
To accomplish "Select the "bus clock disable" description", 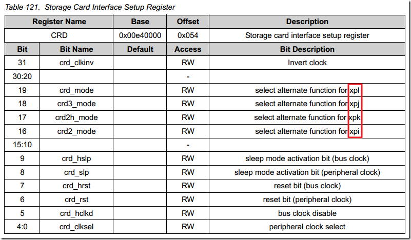I will 307,213.
